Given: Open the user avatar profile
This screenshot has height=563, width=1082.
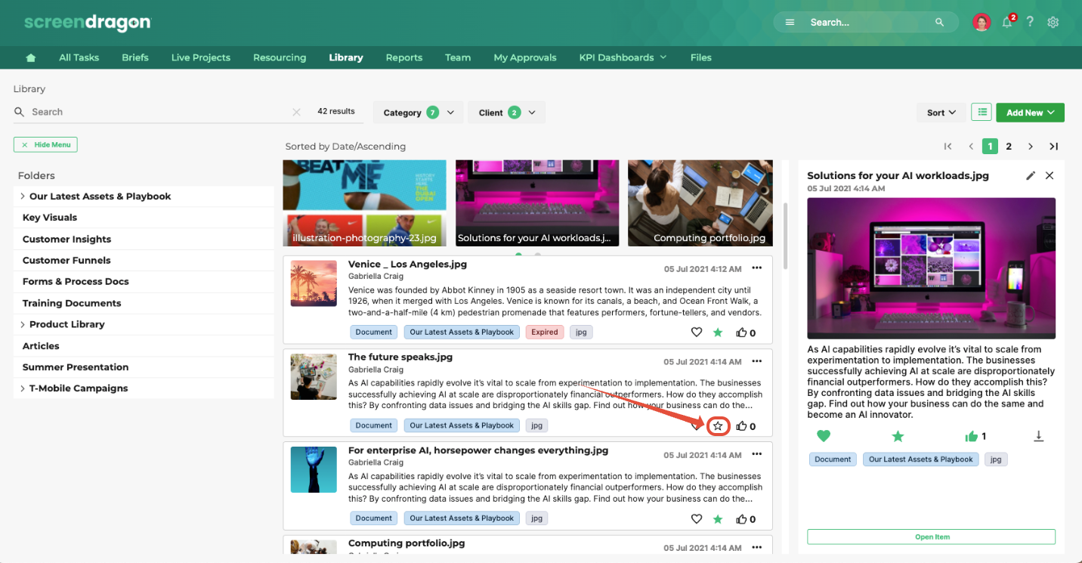Looking at the screenshot, I should (x=982, y=23).
